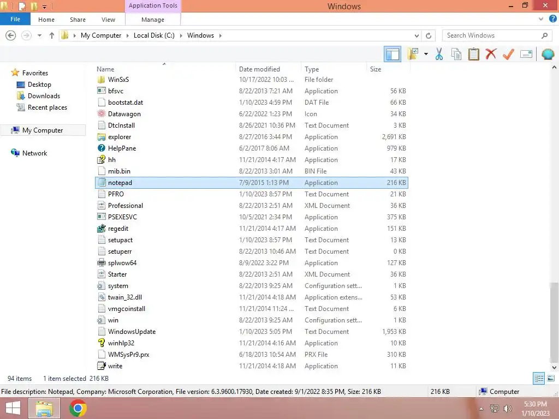Select the Datawagon icon file

101,114
